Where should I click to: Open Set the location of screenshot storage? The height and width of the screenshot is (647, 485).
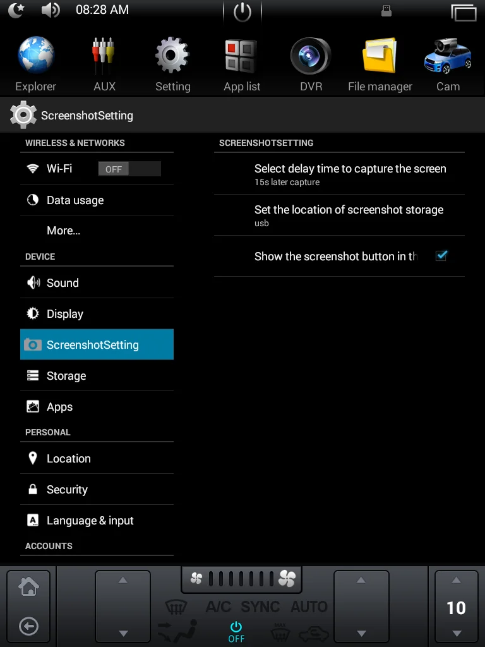[x=339, y=215]
